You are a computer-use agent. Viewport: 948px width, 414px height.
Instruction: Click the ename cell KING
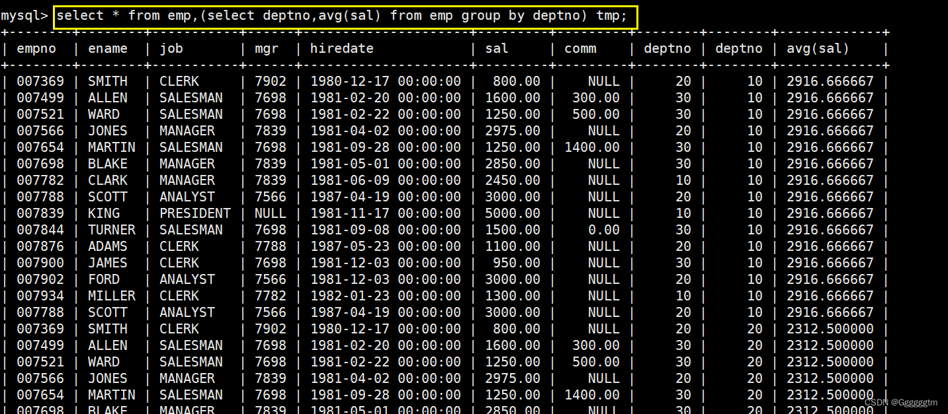(104, 213)
